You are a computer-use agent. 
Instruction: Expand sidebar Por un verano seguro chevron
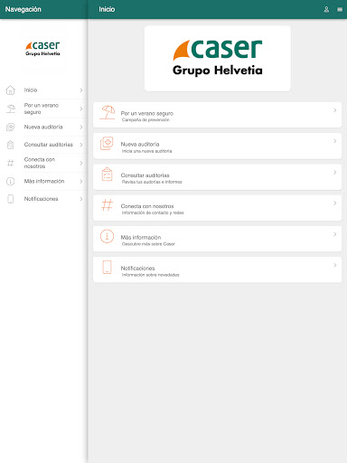tap(81, 109)
